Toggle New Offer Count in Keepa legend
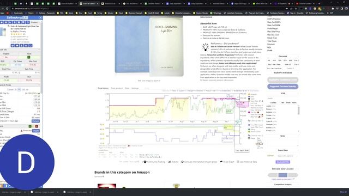 (256, 125)
